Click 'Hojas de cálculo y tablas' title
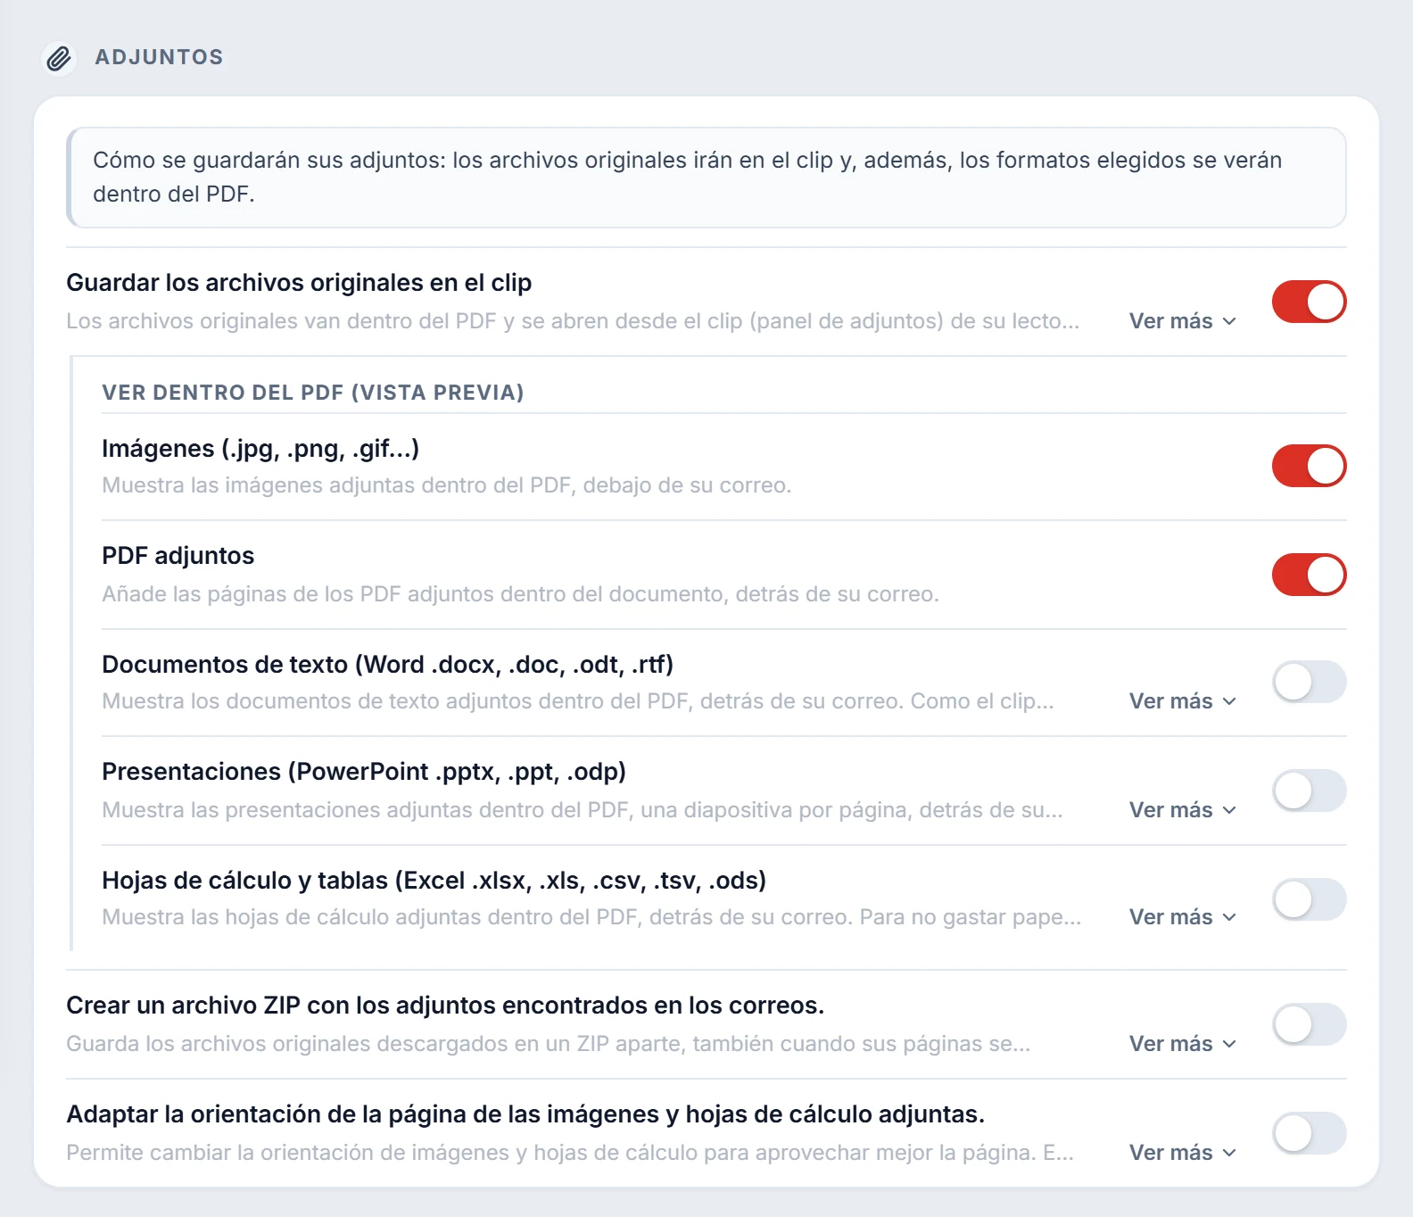The image size is (1413, 1217). pos(434,881)
